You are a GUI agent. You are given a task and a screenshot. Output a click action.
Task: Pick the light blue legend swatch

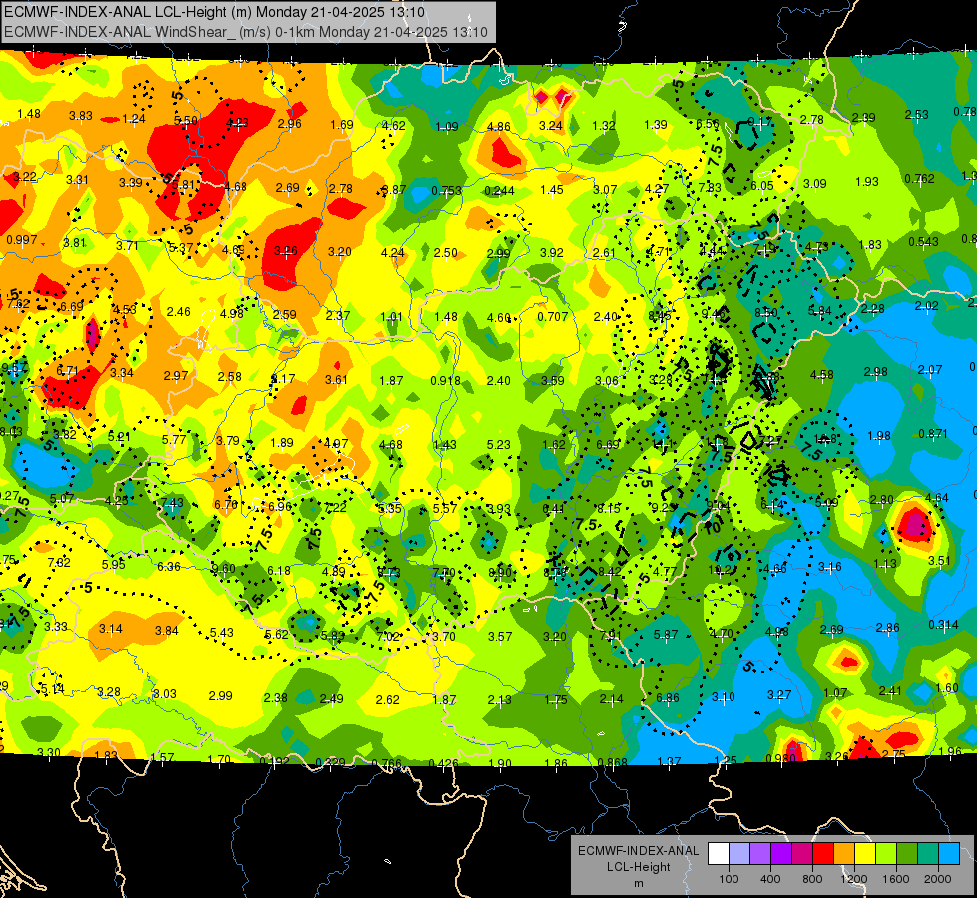[949, 854]
